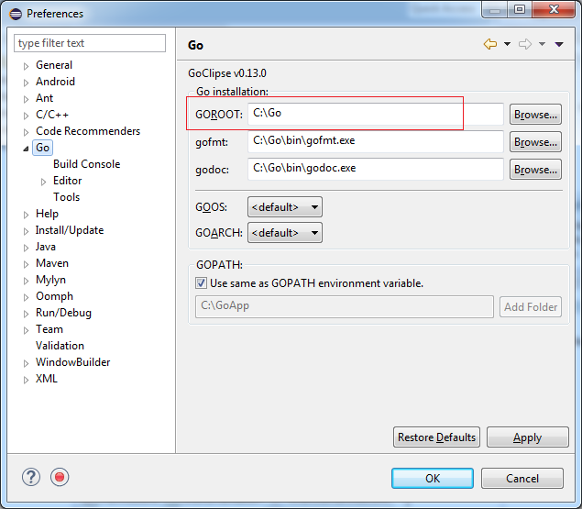
Task: Select Build Console under Go
Action: (x=86, y=164)
